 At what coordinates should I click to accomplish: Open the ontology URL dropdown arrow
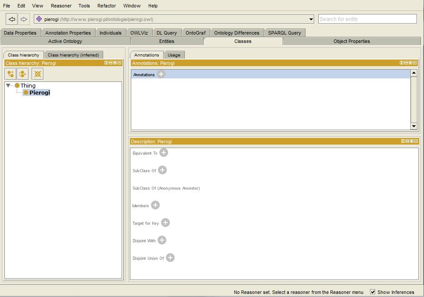[x=311, y=19]
